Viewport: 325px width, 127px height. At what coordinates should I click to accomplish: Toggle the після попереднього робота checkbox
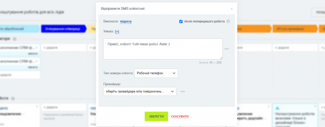pos(181,21)
